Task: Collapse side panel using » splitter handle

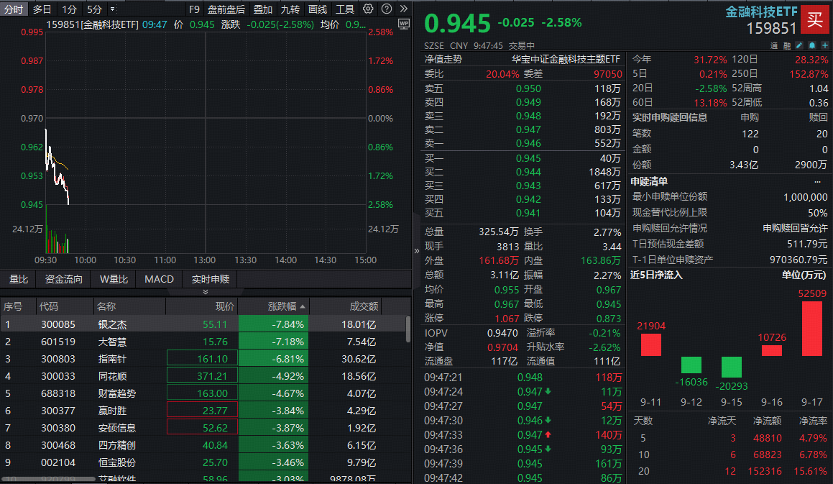Action: pos(417,251)
